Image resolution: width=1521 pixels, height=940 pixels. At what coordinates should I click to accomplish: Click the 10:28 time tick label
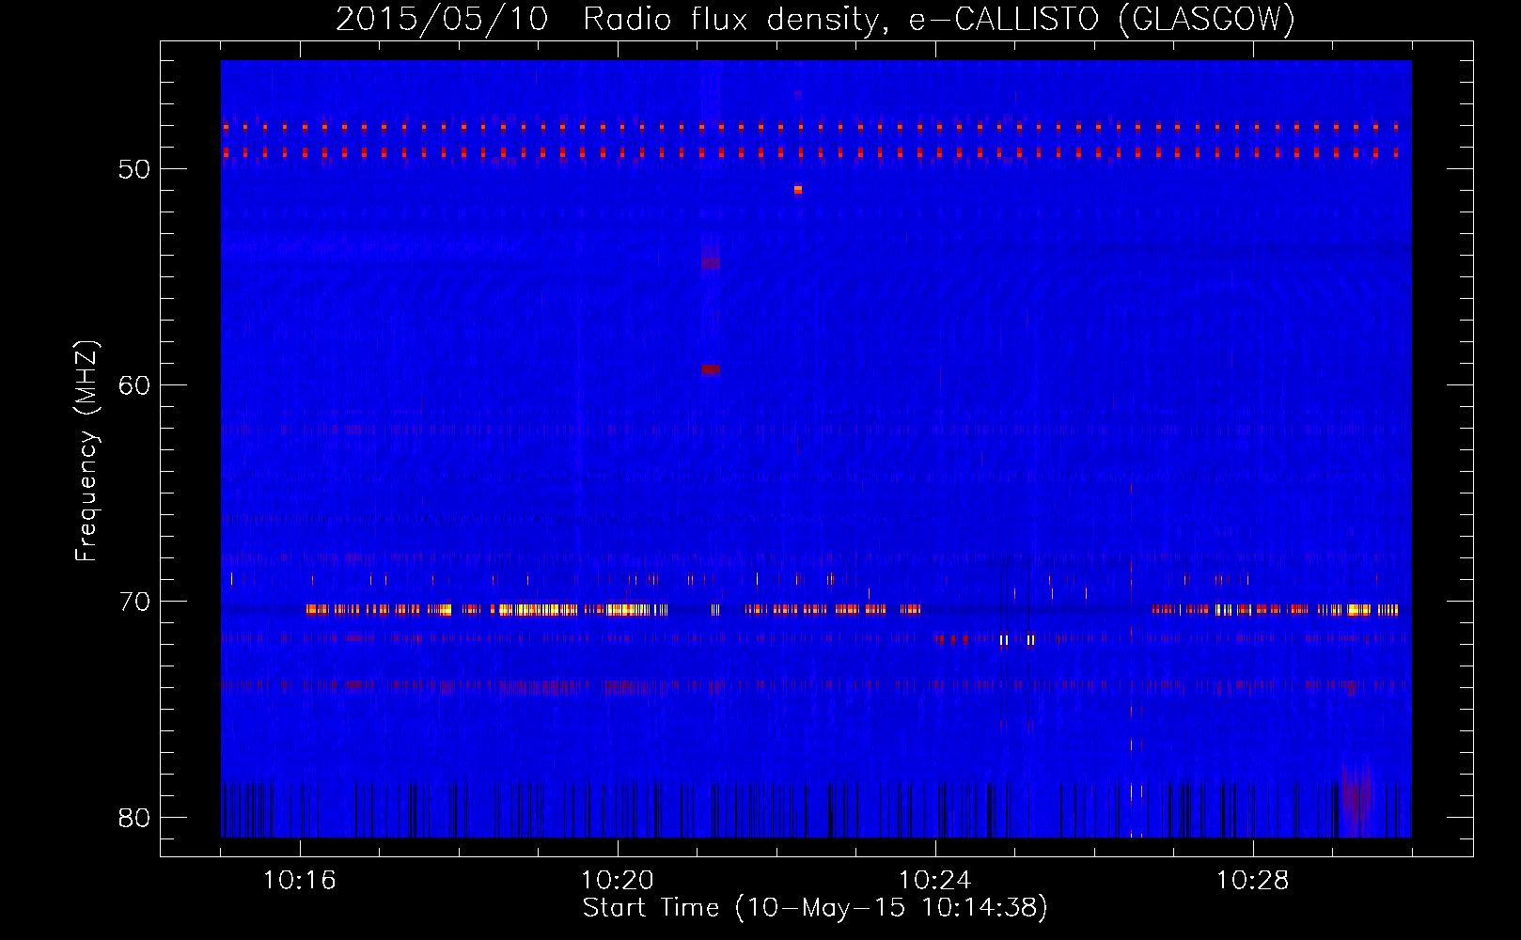1253,881
